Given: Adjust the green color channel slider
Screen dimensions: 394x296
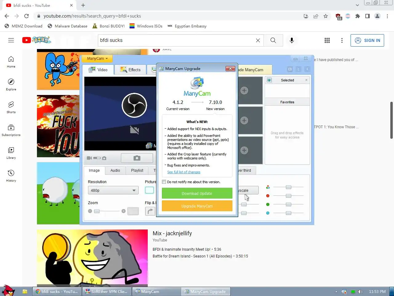Looking at the screenshot, I should [288, 204].
